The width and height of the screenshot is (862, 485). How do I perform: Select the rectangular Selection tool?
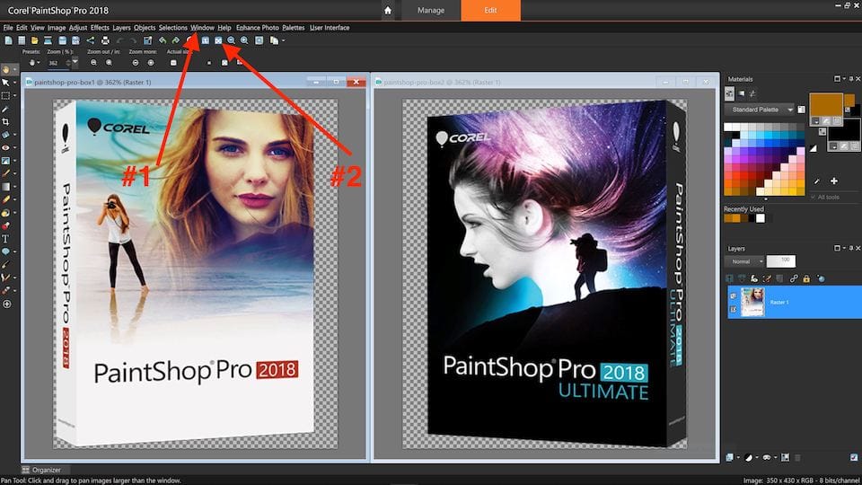point(5,96)
